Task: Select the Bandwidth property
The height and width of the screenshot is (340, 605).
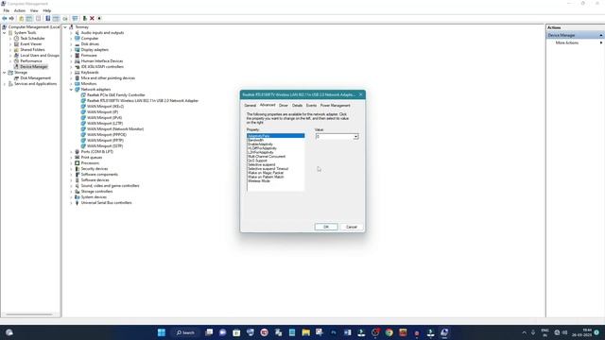Action: [256, 140]
